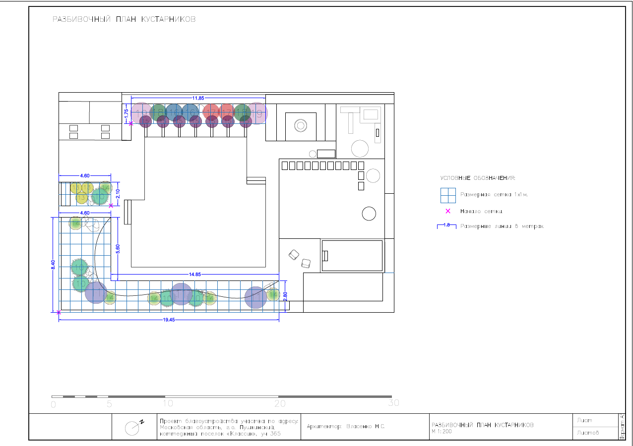Click the scale bar number 30

[x=393, y=403]
